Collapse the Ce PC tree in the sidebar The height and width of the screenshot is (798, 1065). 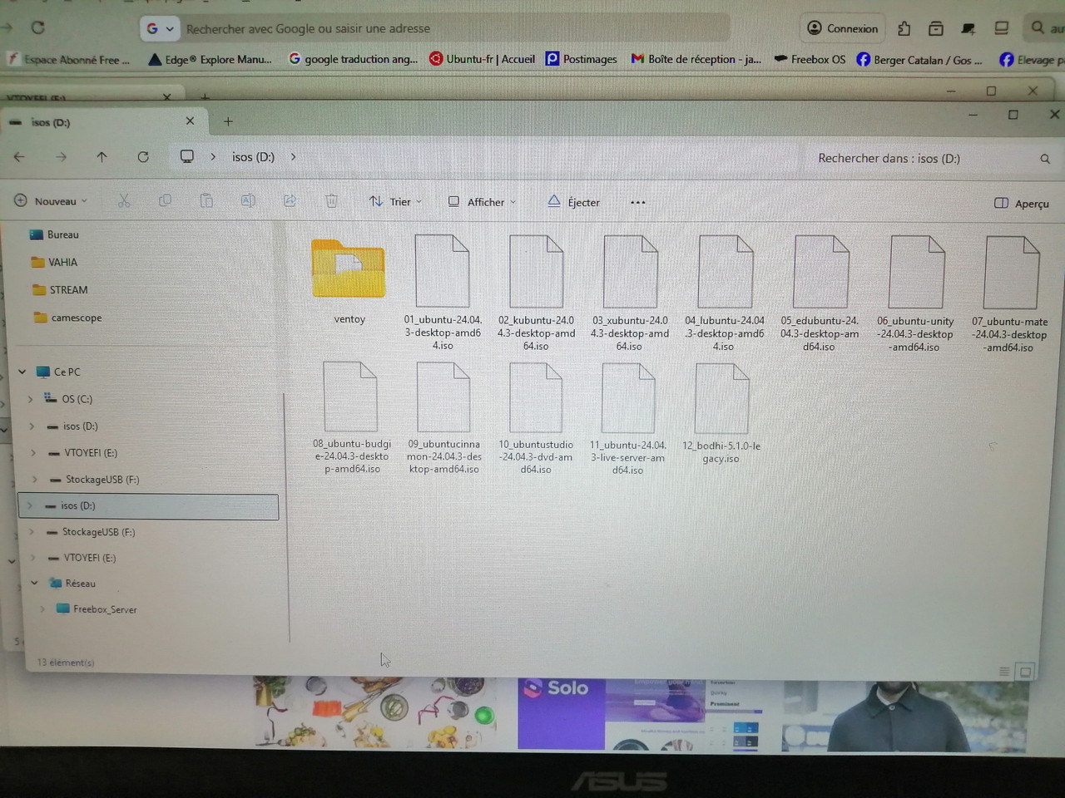(22, 372)
